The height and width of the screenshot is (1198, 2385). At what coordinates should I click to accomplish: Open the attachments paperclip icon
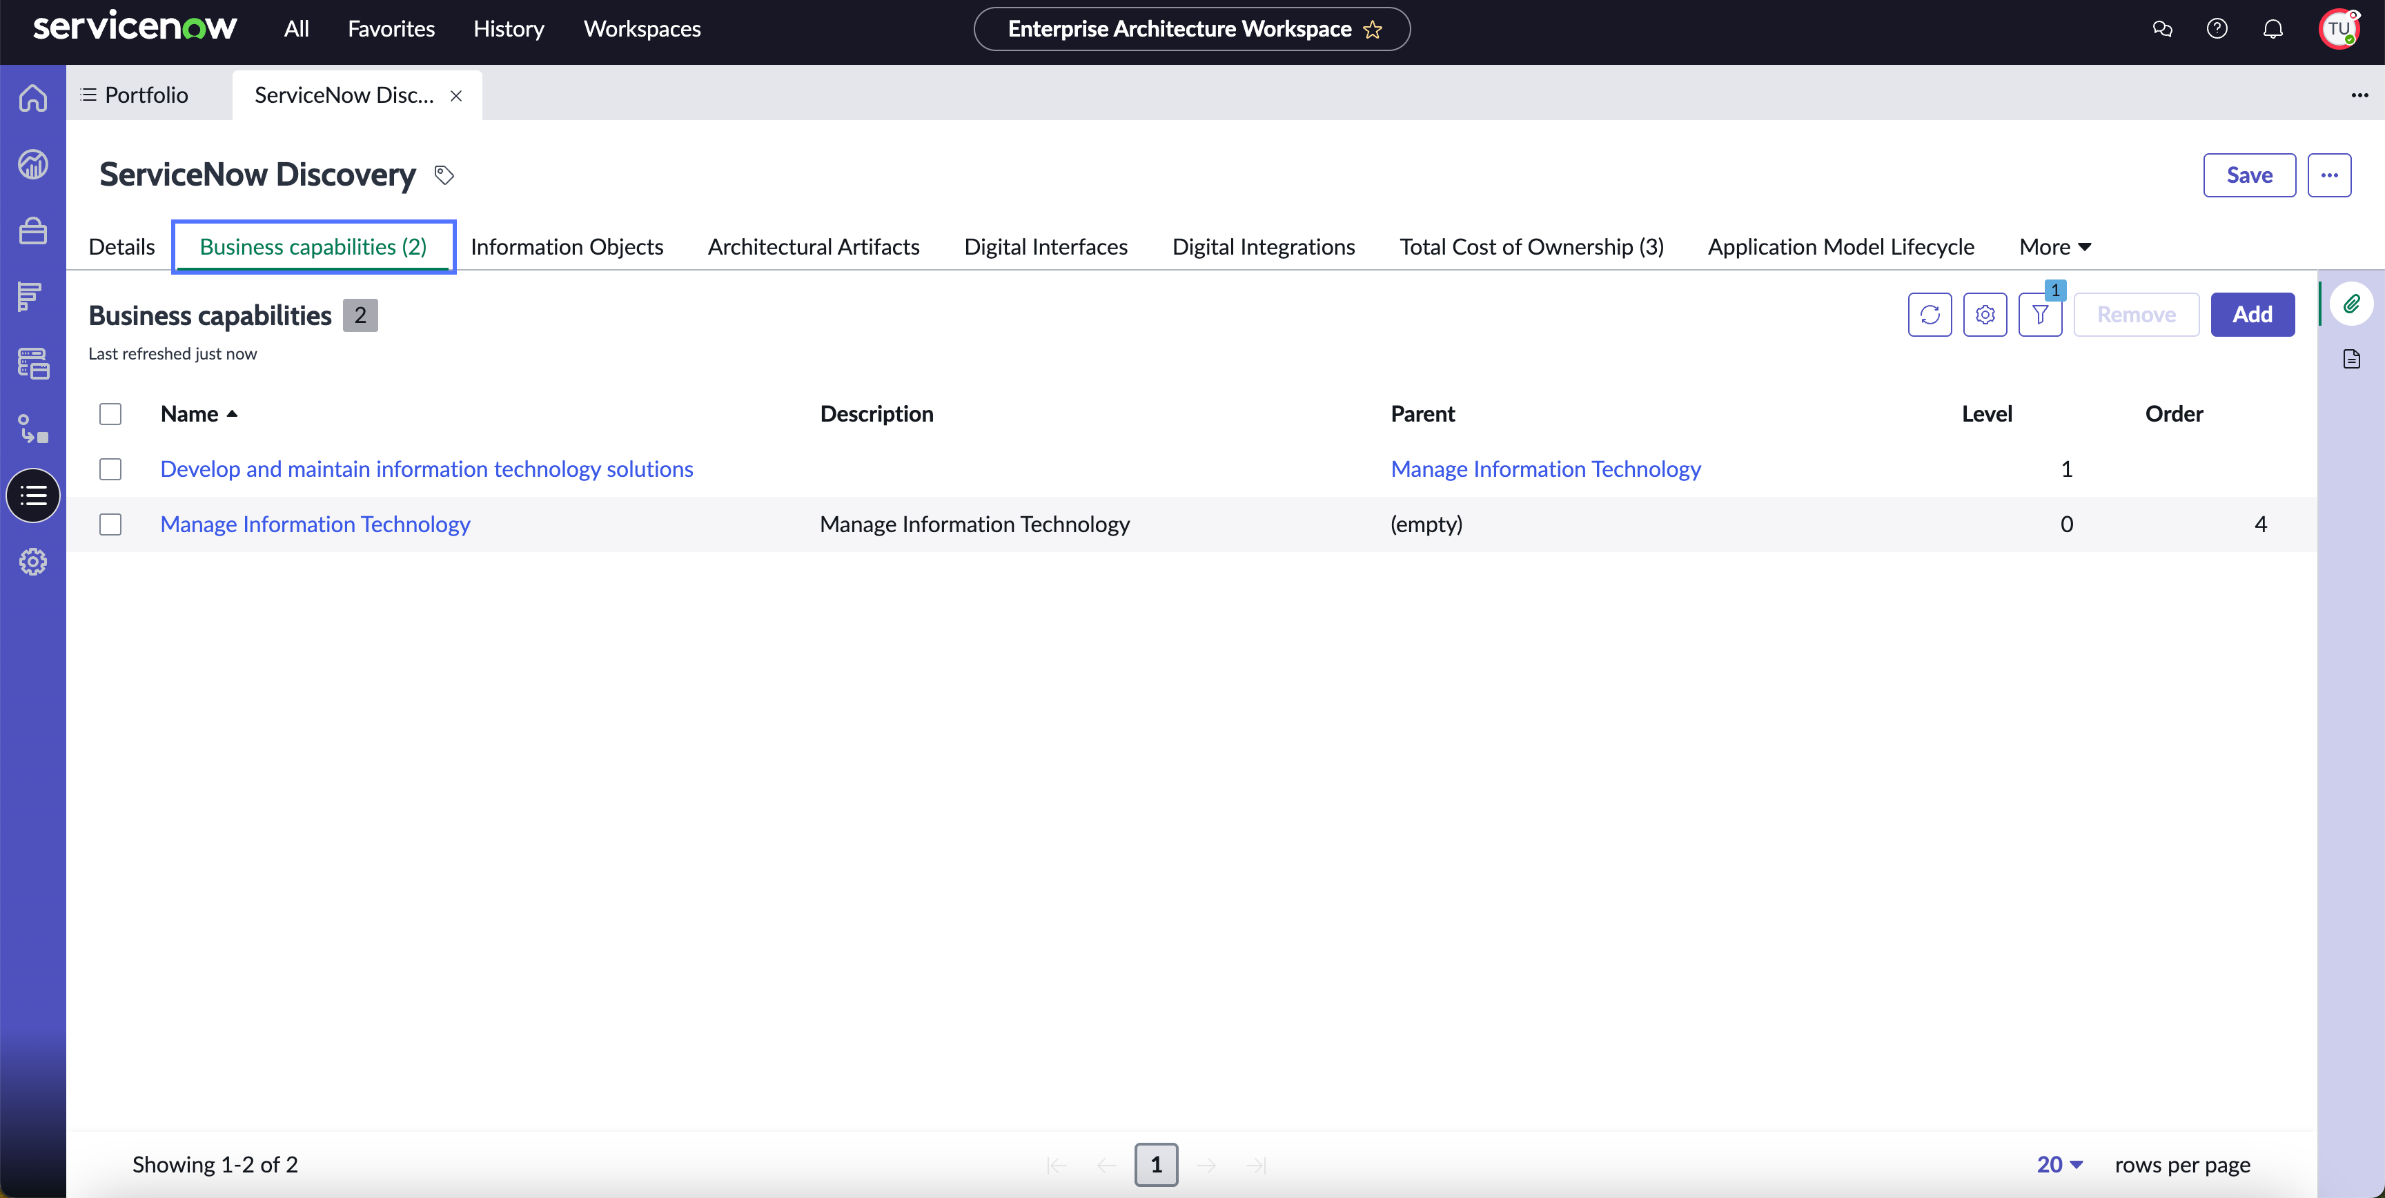point(2352,304)
